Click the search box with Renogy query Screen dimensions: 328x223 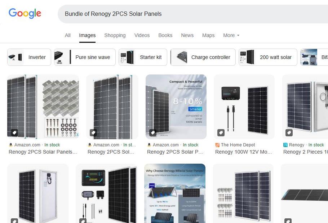192,14
